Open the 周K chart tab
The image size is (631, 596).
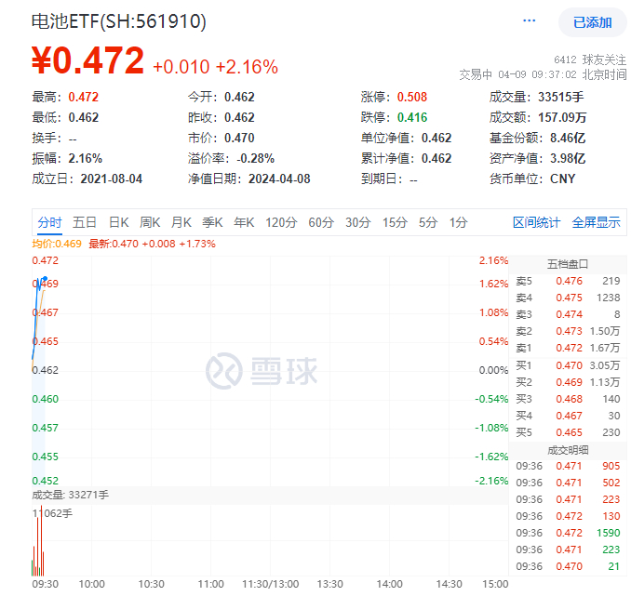tap(150, 222)
